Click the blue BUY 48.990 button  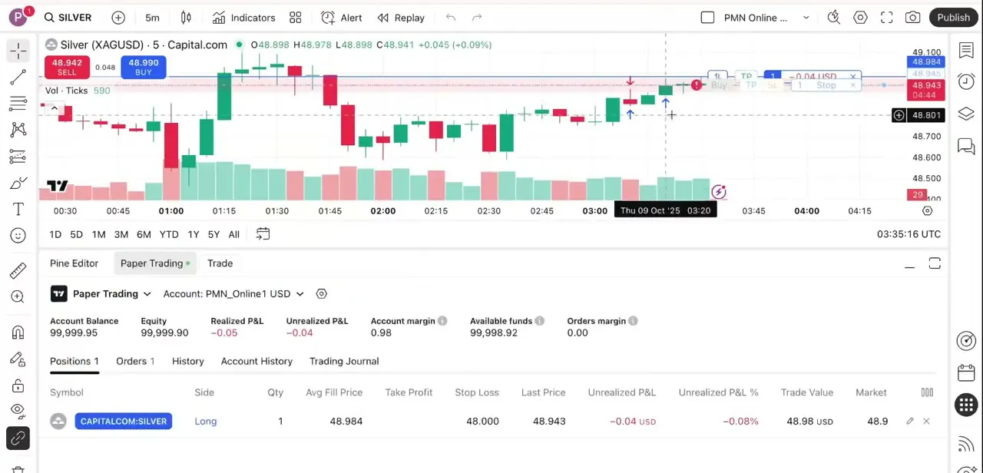(143, 67)
